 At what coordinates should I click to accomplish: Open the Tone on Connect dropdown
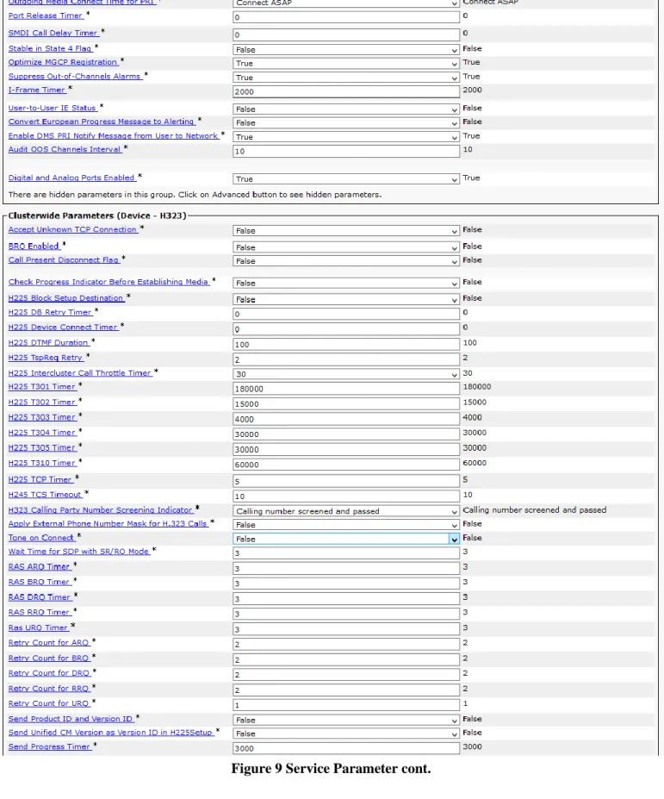(x=346, y=539)
